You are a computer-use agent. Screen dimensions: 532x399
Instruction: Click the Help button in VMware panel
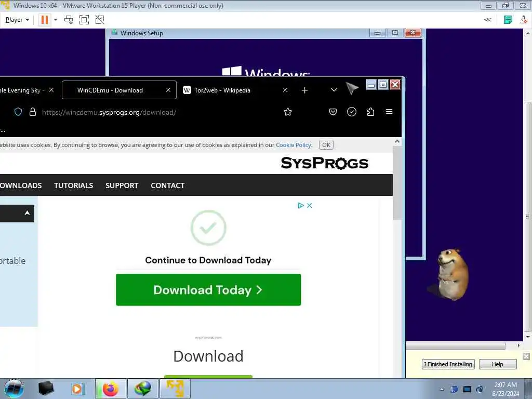point(497,364)
